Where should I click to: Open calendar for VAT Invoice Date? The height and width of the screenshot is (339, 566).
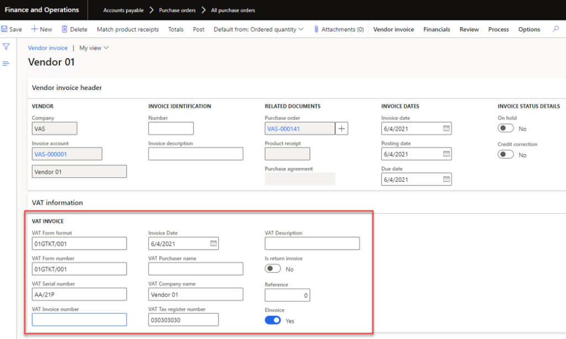coord(213,243)
